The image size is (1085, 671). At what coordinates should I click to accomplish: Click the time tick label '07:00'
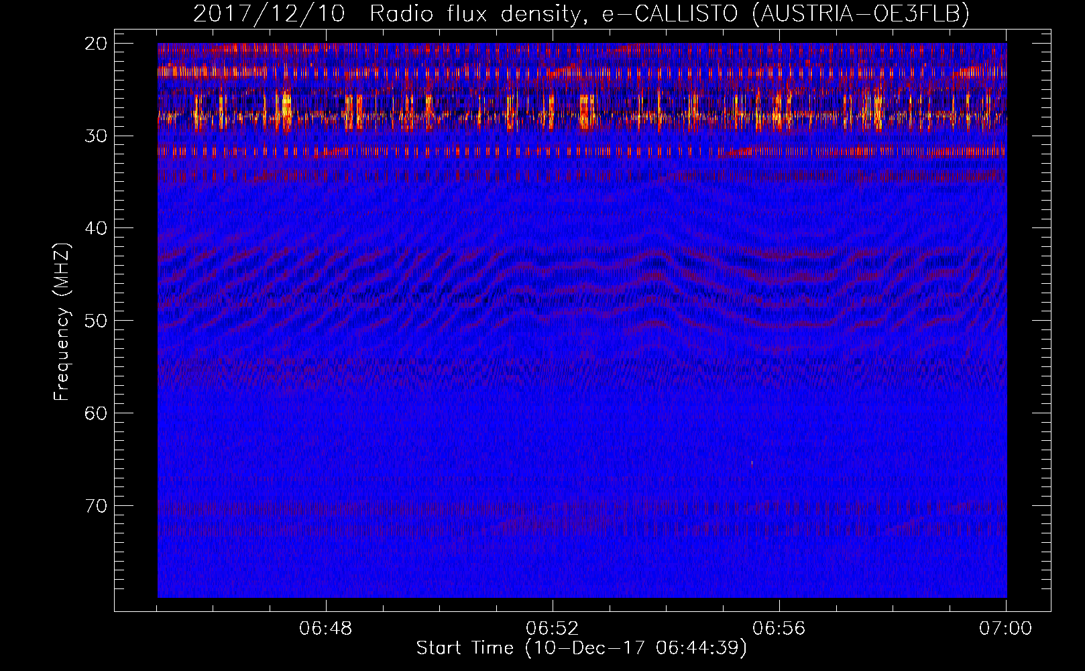(x=1006, y=629)
